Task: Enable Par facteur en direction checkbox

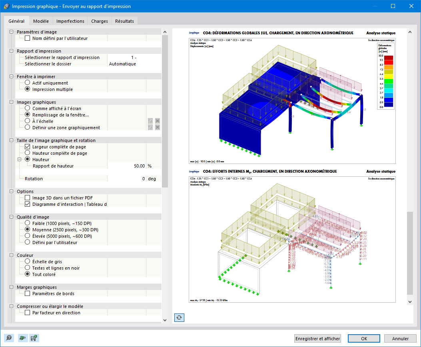Action: (x=27, y=313)
